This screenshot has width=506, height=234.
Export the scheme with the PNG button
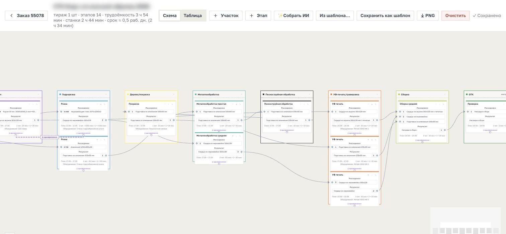[428, 15]
